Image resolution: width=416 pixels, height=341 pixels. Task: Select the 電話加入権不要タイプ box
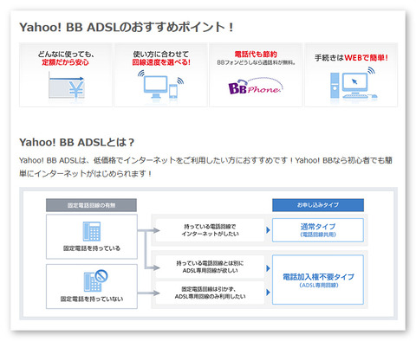pos(318,280)
